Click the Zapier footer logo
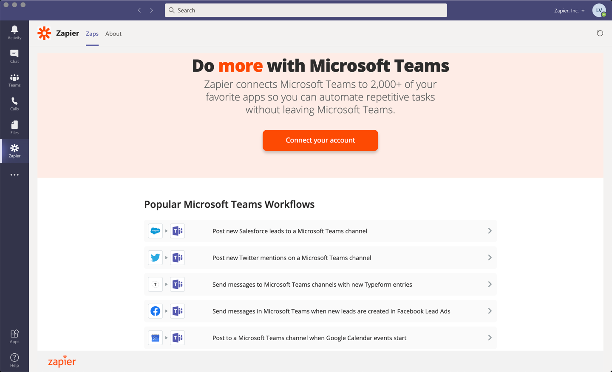Viewport: 612px width, 372px height. coord(62,361)
